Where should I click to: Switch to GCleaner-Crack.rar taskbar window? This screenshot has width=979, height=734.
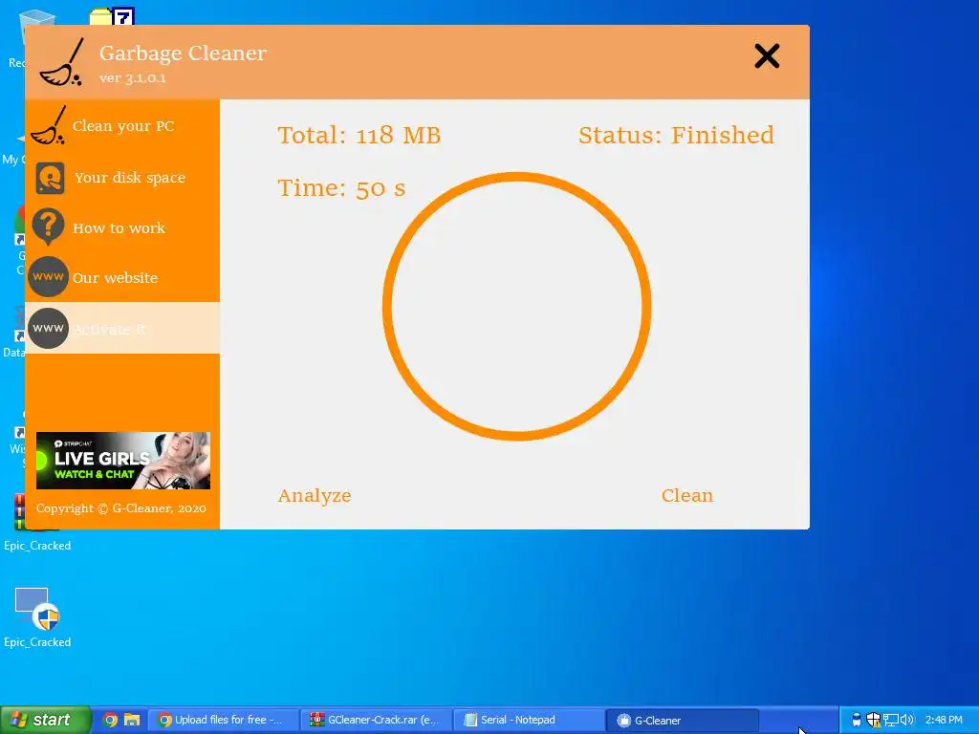pos(377,720)
